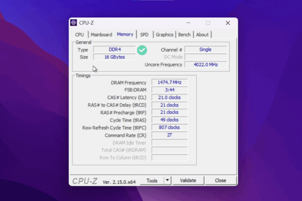This screenshot has width=302, height=201.
Task: Switch to the SPD tab
Action: tap(144, 35)
